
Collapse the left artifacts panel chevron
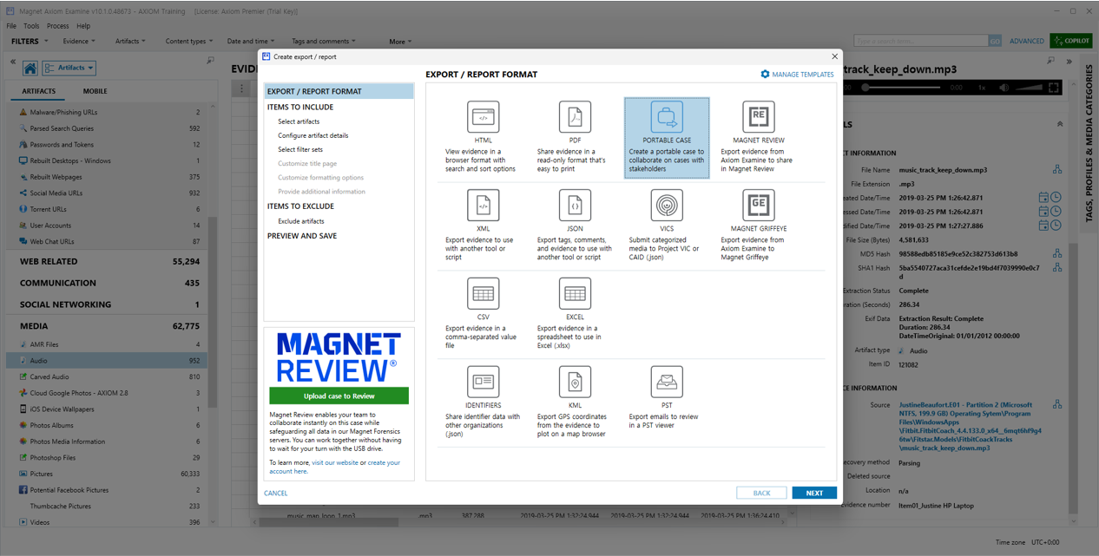(13, 62)
